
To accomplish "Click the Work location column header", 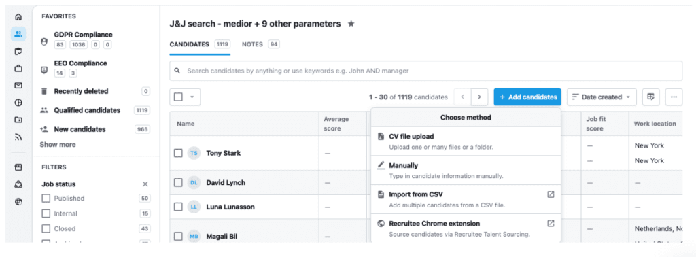I will [655, 123].
